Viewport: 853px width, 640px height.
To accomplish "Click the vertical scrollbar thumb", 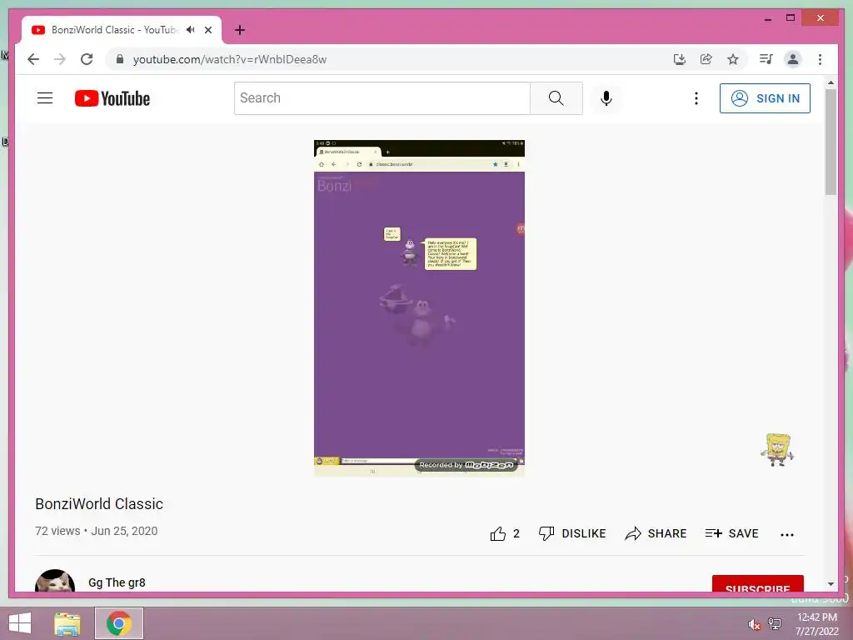I will point(831,142).
